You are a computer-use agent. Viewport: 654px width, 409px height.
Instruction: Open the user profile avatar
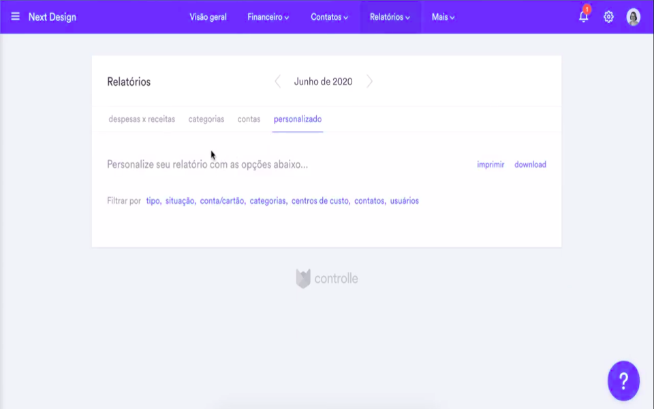[633, 17]
